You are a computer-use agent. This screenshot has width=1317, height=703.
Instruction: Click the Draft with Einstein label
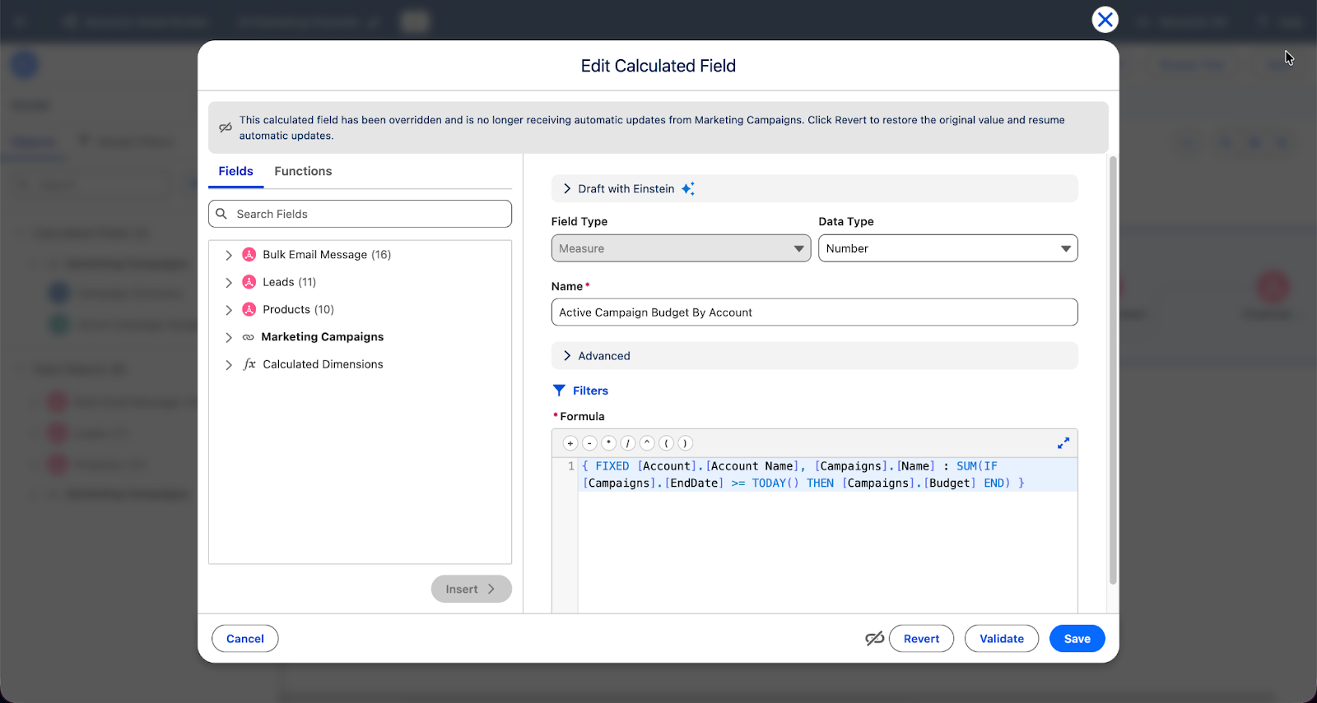tap(626, 188)
